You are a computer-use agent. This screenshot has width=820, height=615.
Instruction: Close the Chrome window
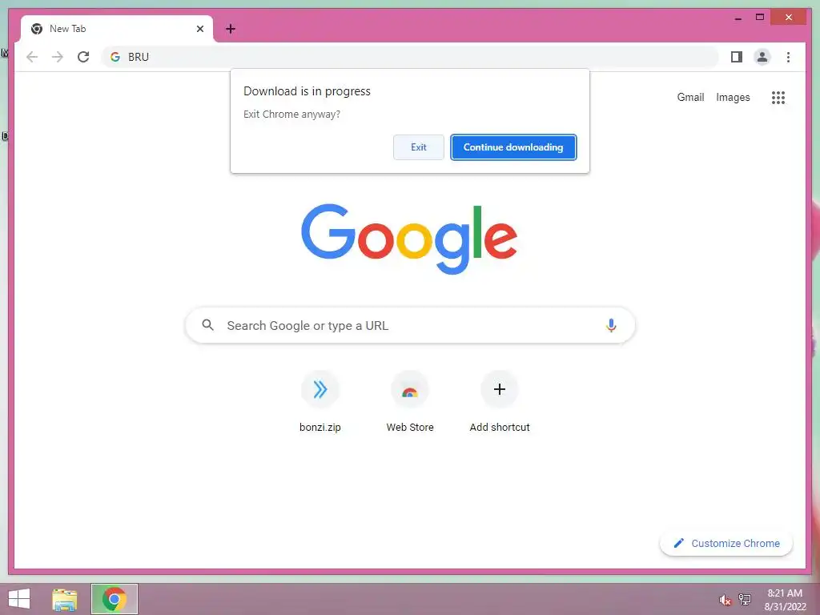click(789, 18)
